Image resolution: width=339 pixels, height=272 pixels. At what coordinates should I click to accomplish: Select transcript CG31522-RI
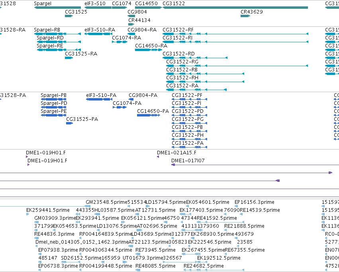177,38
